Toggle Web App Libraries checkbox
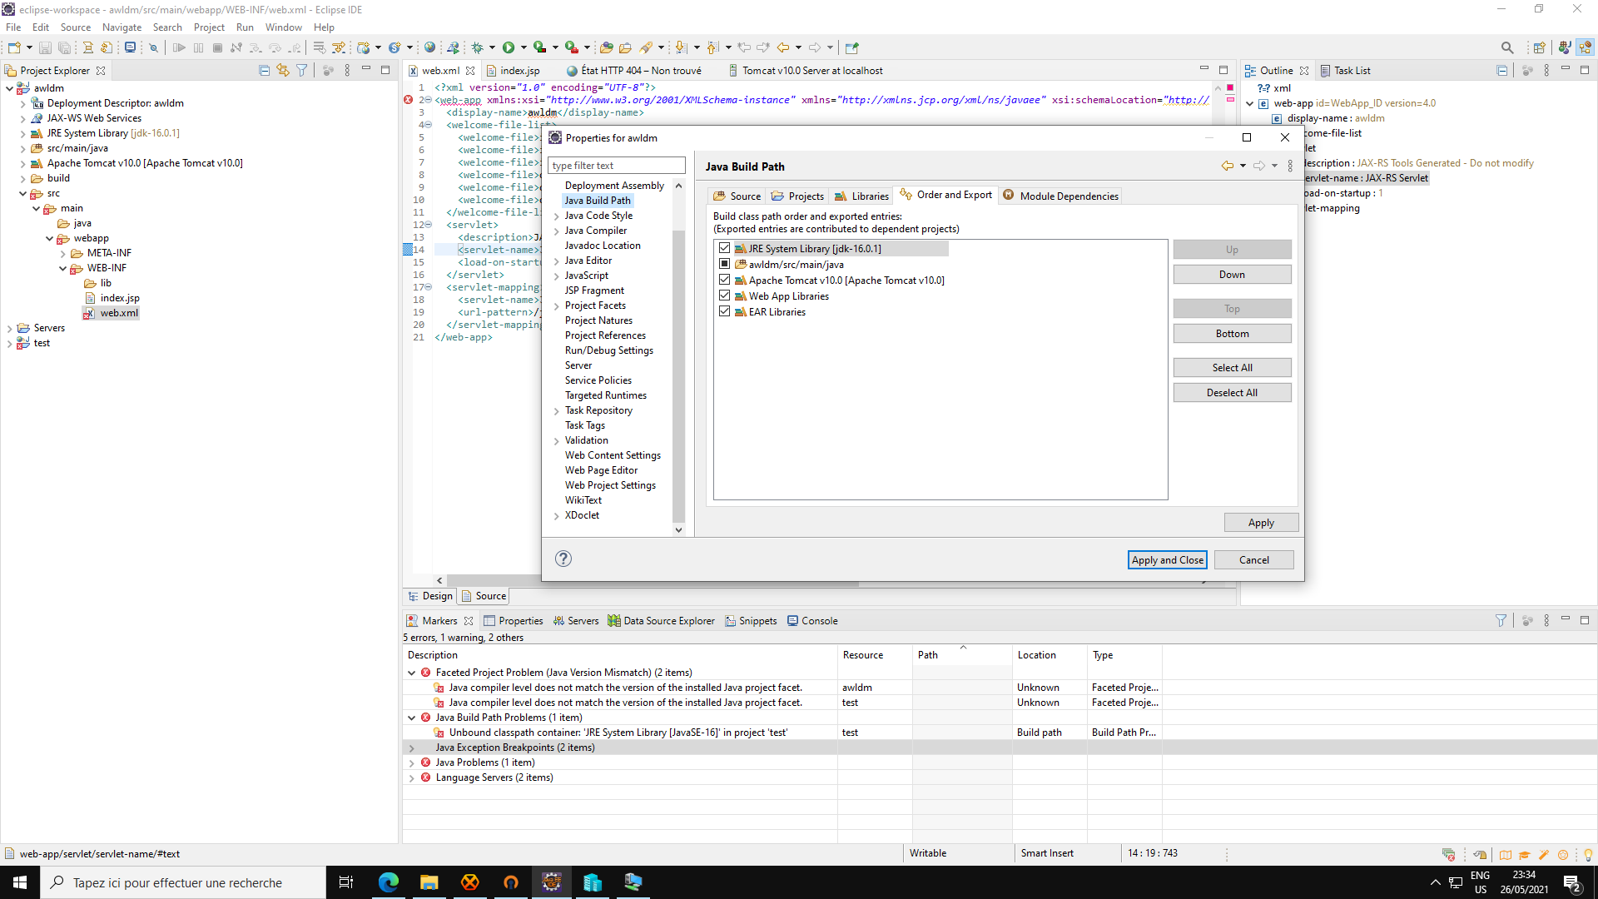 click(724, 296)
